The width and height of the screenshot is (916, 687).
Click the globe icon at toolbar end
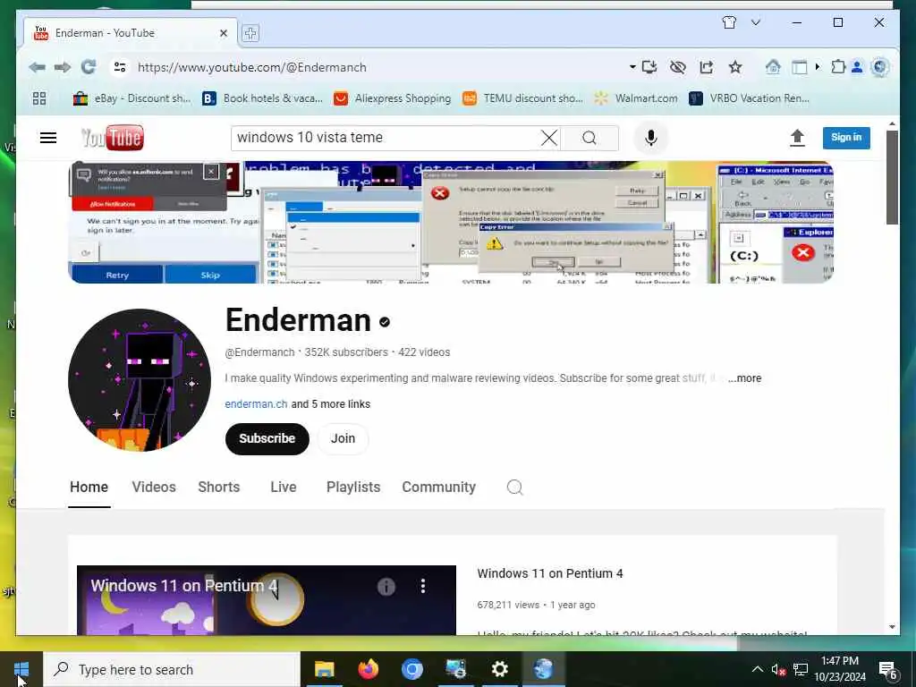tap(879, 67)
